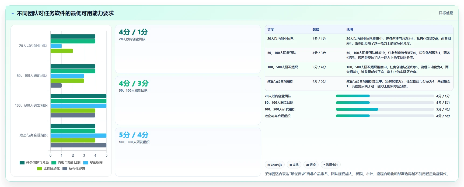Click the 维度 column header
This screenshot has height=187, width=464.
coord(271,30)
